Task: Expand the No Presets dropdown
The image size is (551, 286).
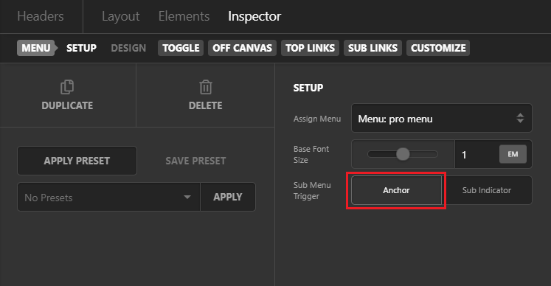Action: pos(108,197)
